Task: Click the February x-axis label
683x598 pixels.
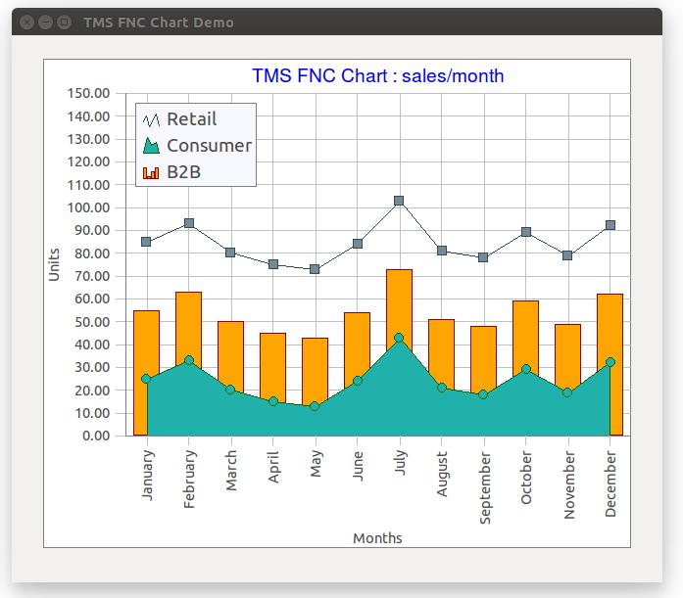Action: point(190,480)
